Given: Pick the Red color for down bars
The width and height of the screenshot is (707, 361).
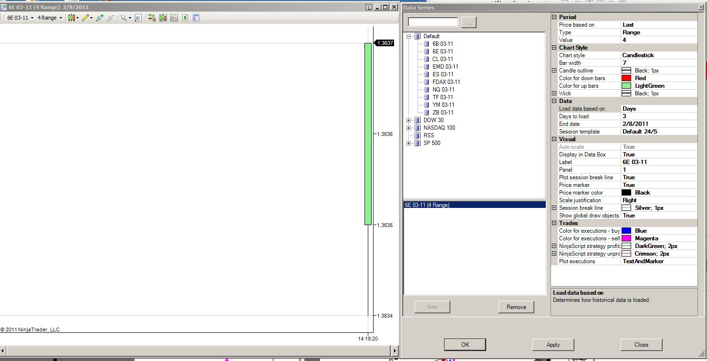Looking at the screenshot, I should click(626, 78).
